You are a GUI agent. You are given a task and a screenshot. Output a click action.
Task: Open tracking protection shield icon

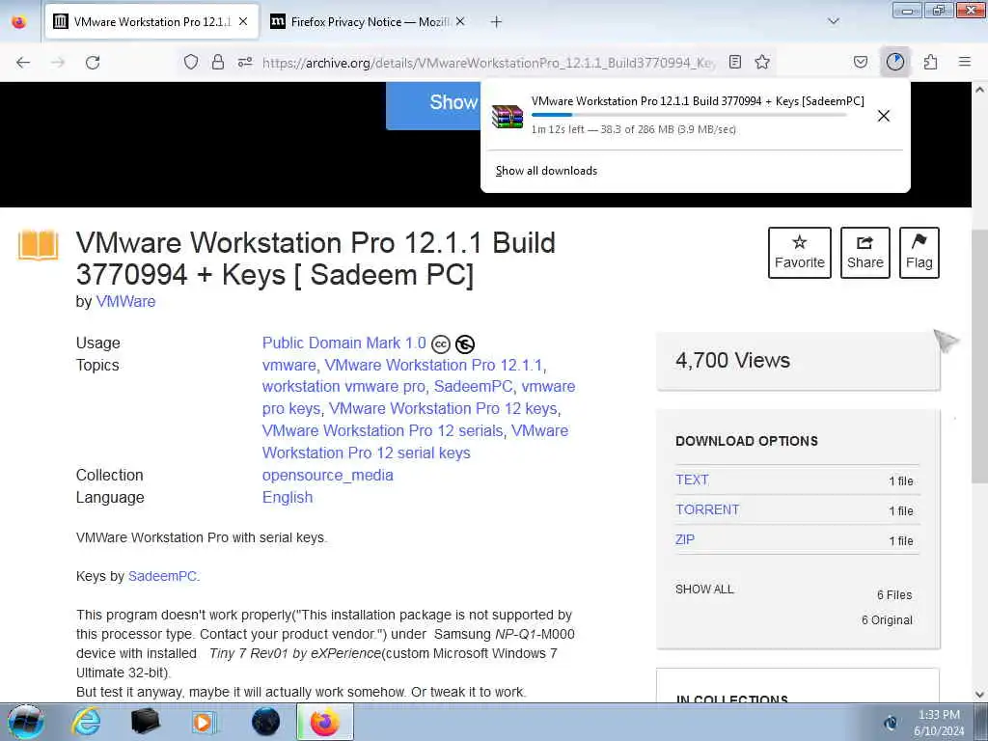191,62
